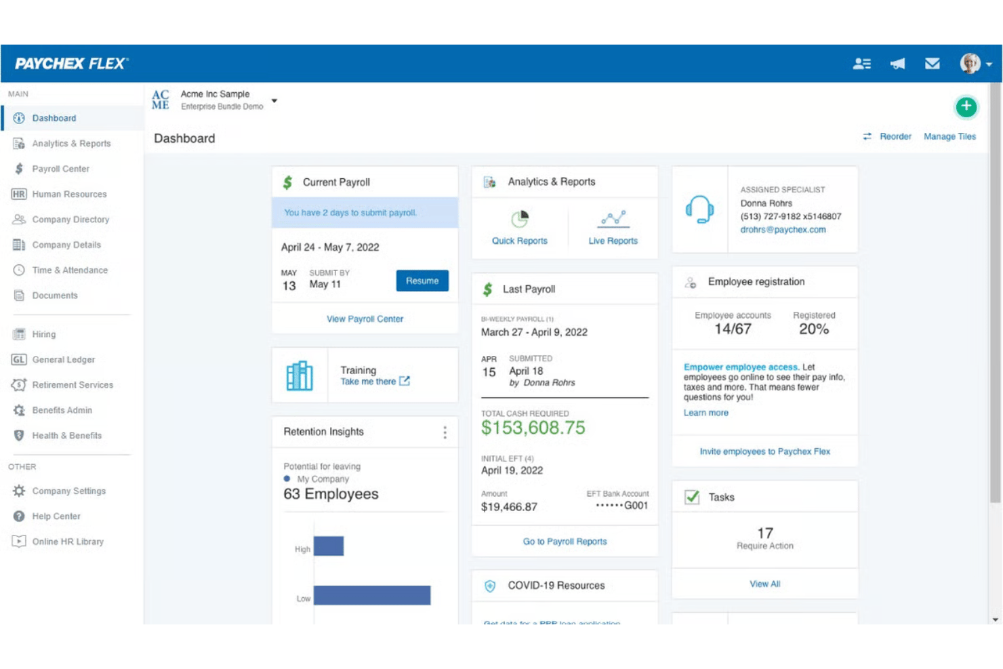Click the Analytics & Reports tile icon

click(x=489, y=182)
